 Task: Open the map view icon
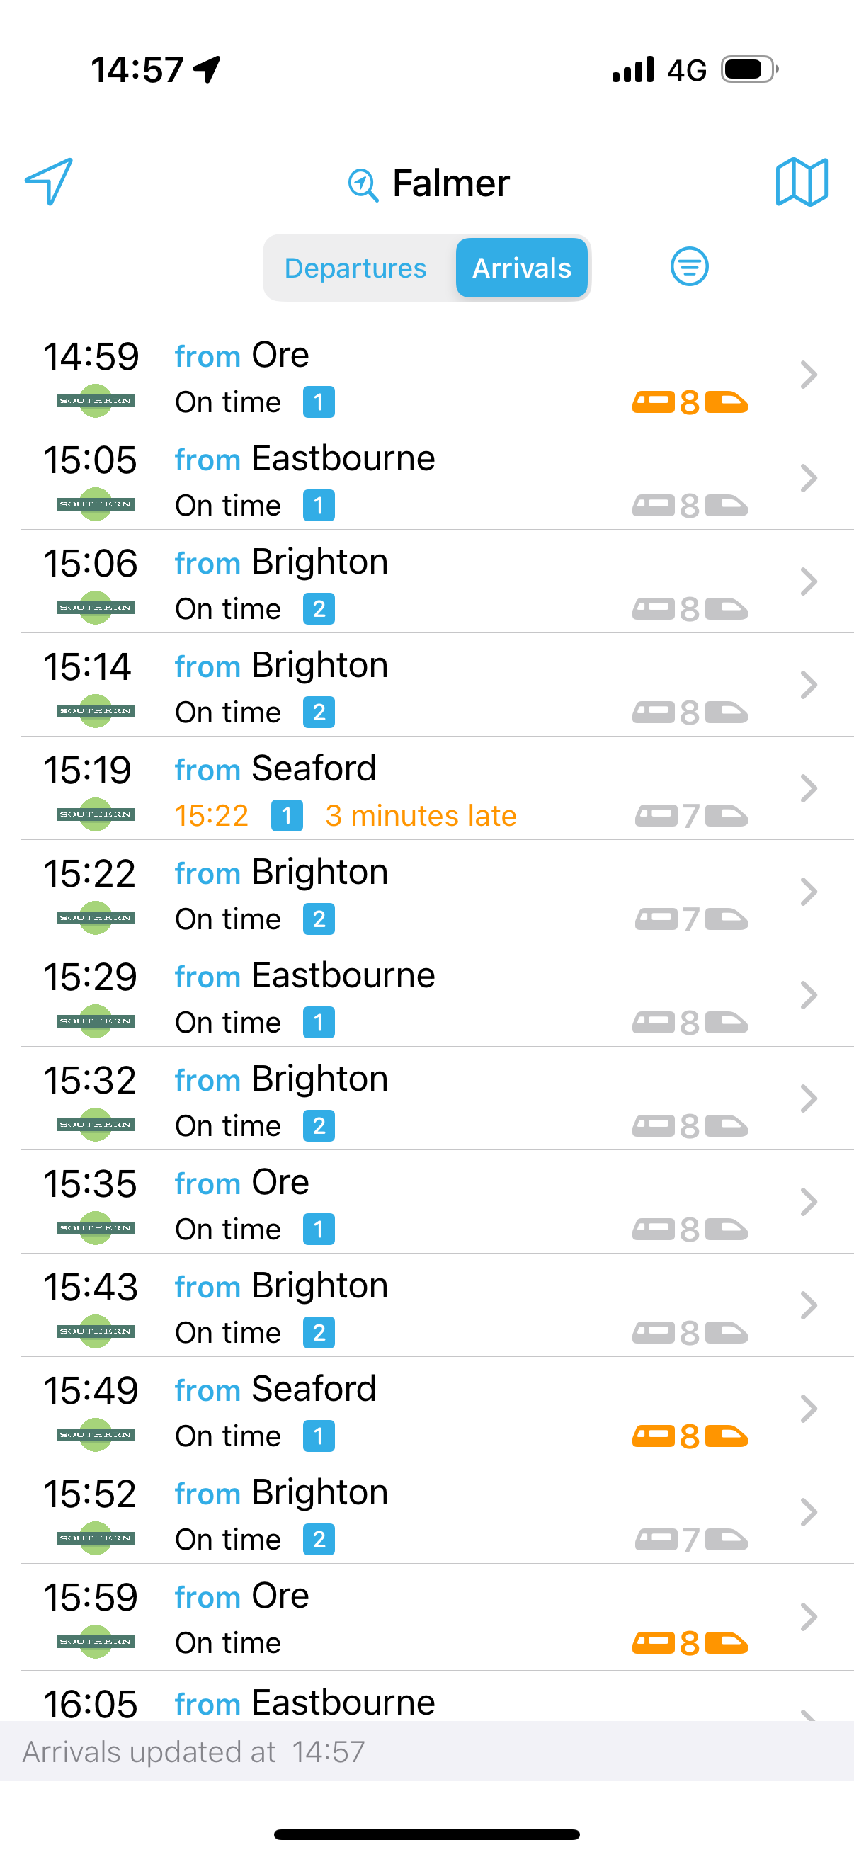point(802,181)
